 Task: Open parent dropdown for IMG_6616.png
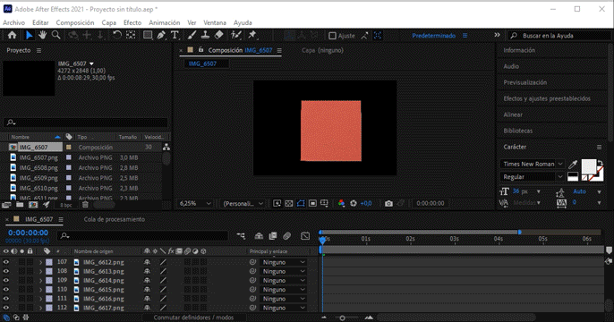(x=283, y=299)
